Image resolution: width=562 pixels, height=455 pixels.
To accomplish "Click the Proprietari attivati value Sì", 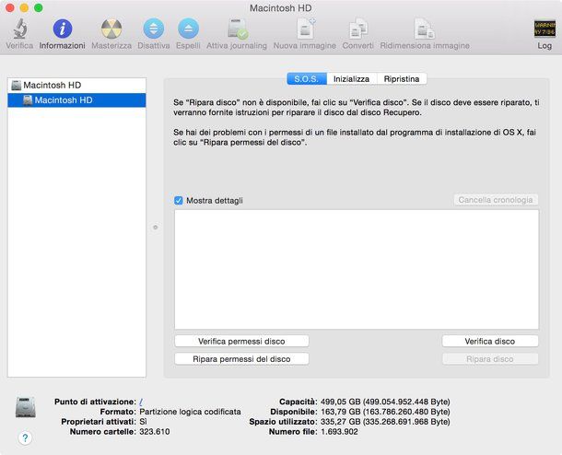I will pyautogui.click(x=143, y=422).
